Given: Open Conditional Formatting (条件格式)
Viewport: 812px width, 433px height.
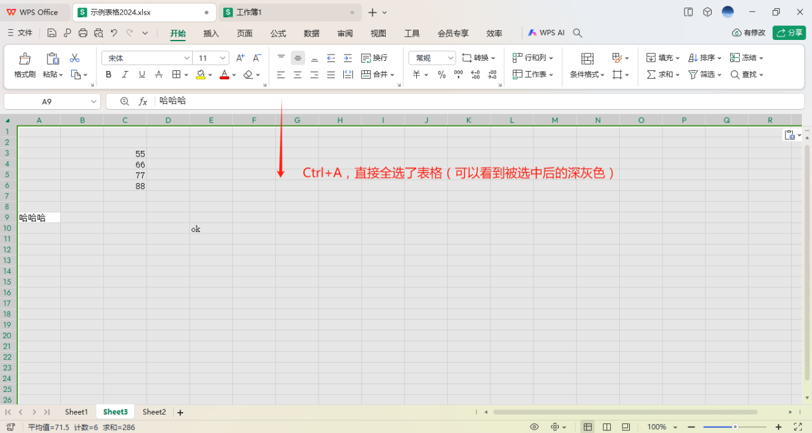Looking at the screenshot, I should click(587, 65).
